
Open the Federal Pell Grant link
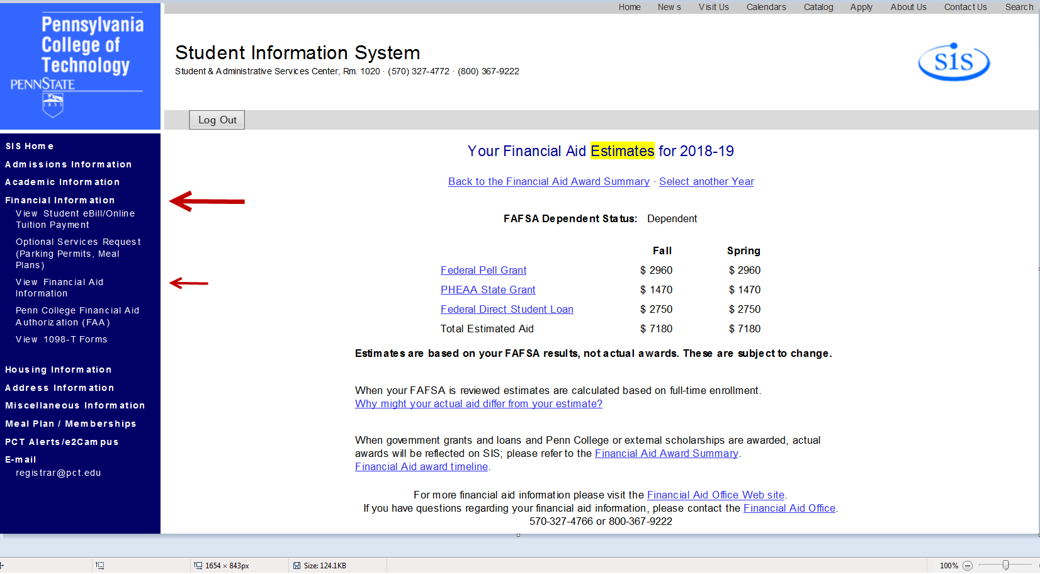(483, 270)
